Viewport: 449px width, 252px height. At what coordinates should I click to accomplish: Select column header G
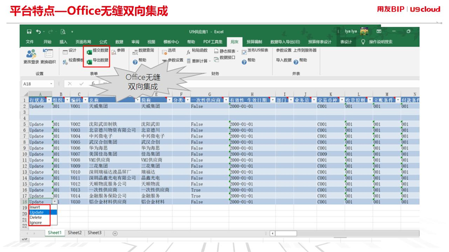pyautogui.click(x=210, y=94)
